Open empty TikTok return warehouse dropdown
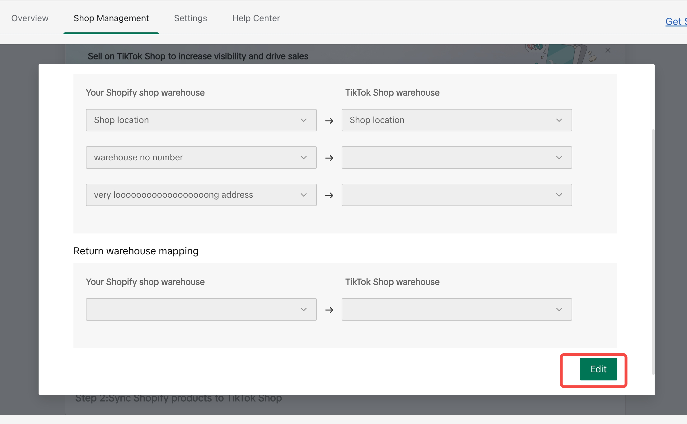 456,309
